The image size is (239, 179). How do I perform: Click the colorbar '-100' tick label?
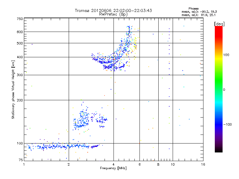click(227, 124)
